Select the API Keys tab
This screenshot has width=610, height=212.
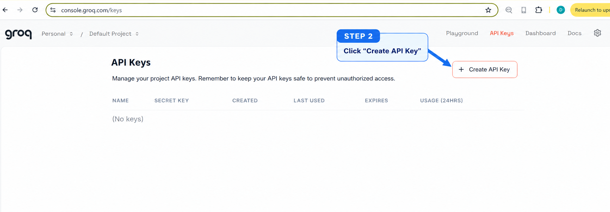pyautogui.click(x=502, y=33)
